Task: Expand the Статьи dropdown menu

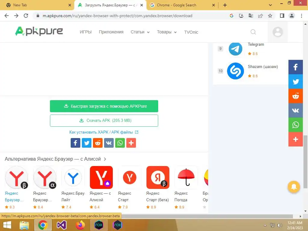Action: tap(140, 32)
